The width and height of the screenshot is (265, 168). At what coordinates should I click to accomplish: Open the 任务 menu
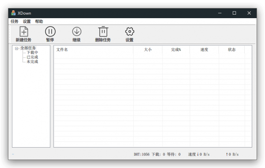[15, 21]
